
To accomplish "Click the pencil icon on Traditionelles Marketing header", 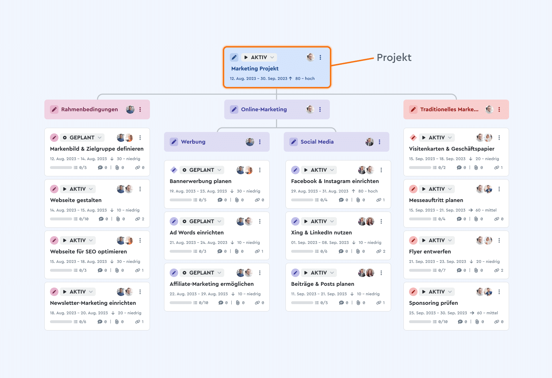I will tap(413, 109).
